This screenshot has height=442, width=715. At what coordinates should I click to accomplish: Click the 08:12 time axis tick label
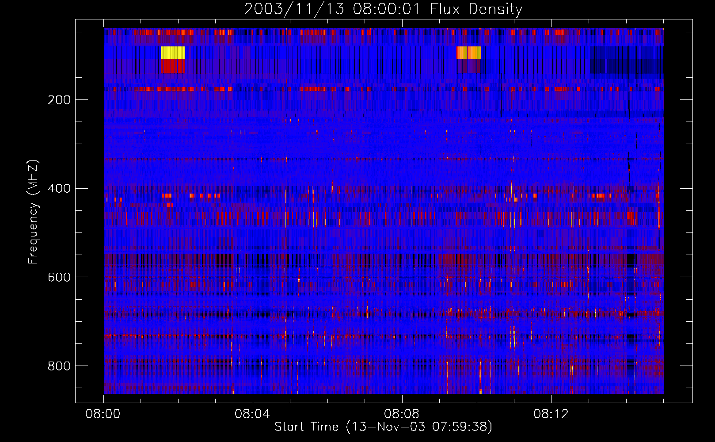click(551, 414)
